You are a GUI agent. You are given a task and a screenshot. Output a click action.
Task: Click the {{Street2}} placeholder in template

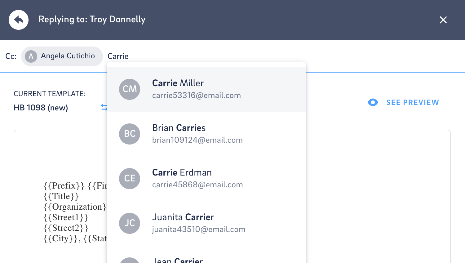pyautogui.click(x=66, y=228)
